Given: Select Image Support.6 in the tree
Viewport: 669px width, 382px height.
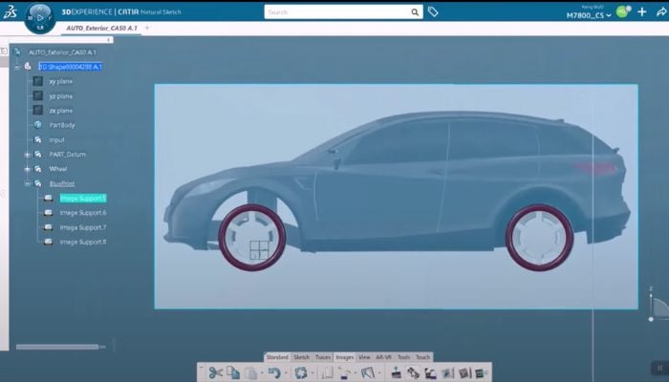Looking at the screenshot, I should pos(83,212).
